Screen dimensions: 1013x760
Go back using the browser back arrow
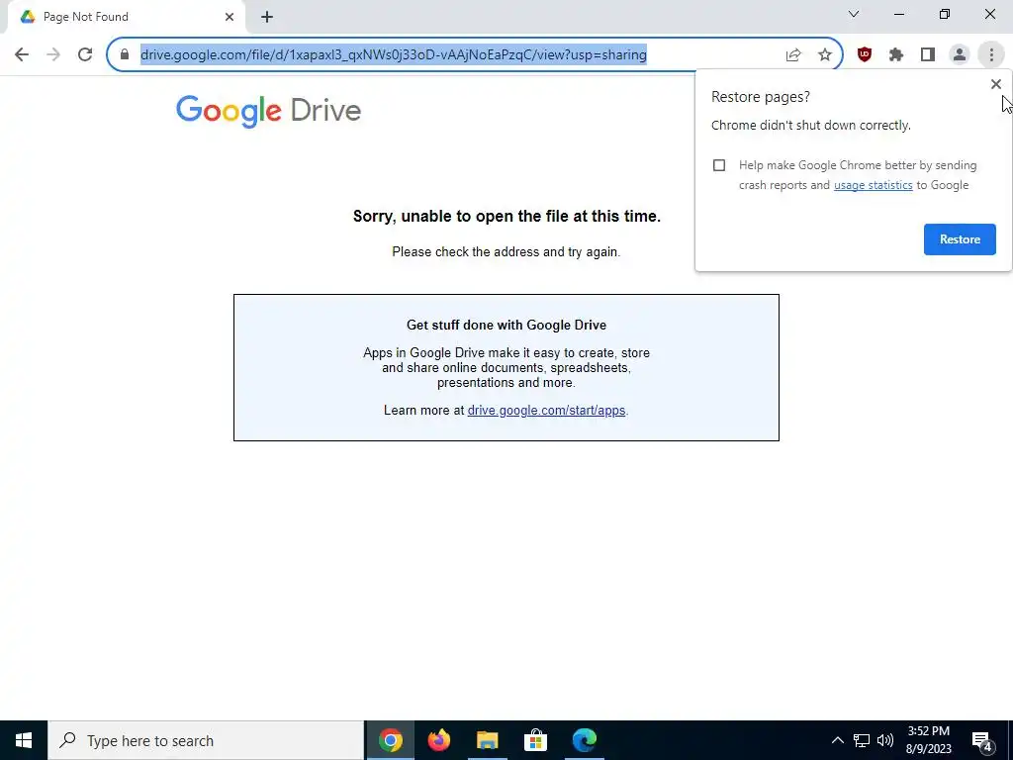click(22, 54)
